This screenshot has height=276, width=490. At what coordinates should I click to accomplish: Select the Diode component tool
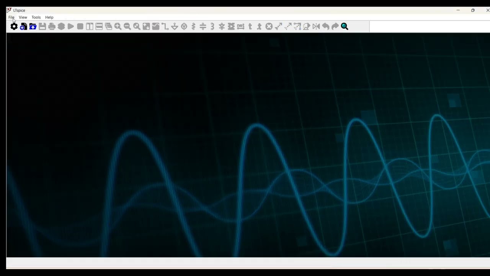pyautogui.click(x=222, y=26)
